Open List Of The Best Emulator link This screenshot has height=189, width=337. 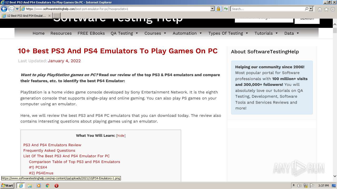[66, 156]
